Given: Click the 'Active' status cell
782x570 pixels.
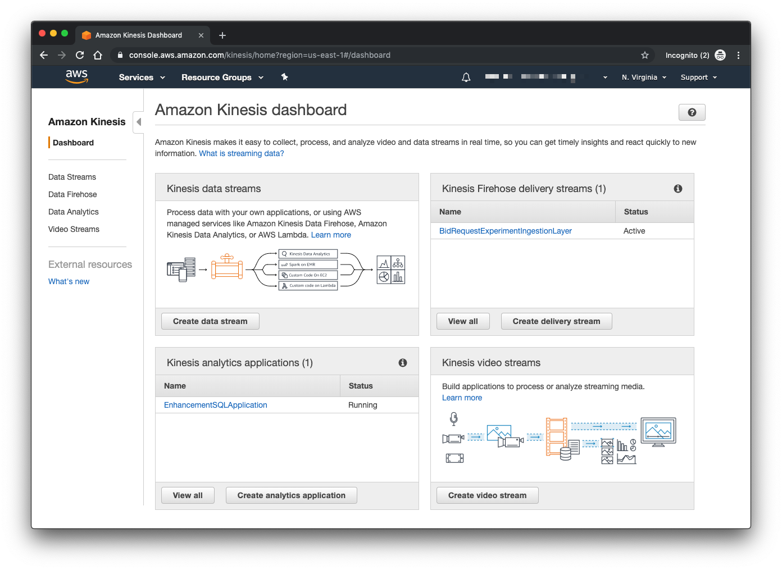Looking at the screenshot, I should [634, 231].
